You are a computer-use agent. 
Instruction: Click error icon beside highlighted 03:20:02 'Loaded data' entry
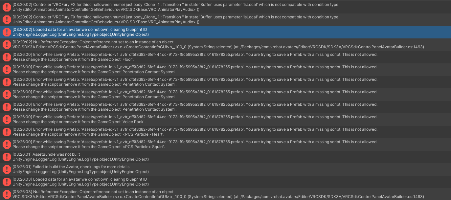pyautogui.click(x=7, y=32)
